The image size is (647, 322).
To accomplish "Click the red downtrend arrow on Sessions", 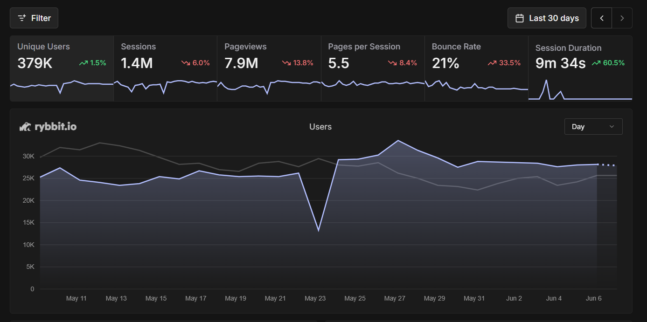I will pyautogui.click(x=186, y=63).
